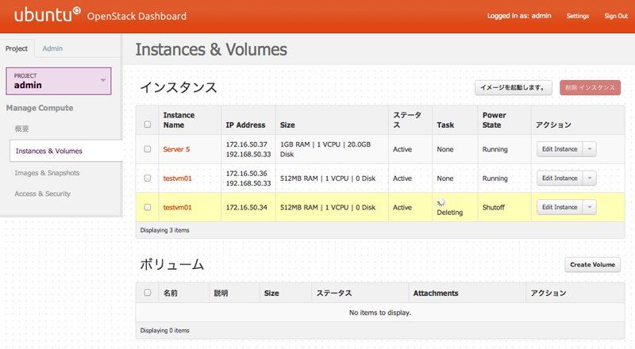635x349 pixels.
Task: Toggle the select-all instances checkbox
Action: pyautogui.click(x=148, y=125)
